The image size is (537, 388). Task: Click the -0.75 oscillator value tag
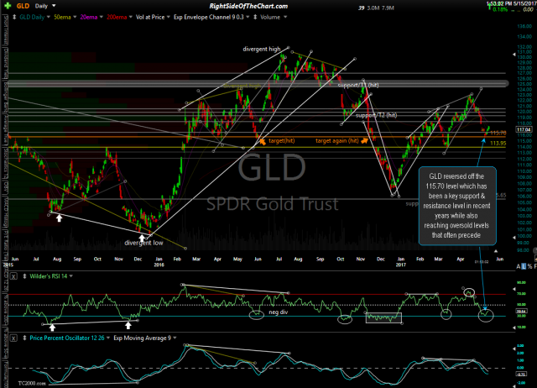(x=522, y=374)
